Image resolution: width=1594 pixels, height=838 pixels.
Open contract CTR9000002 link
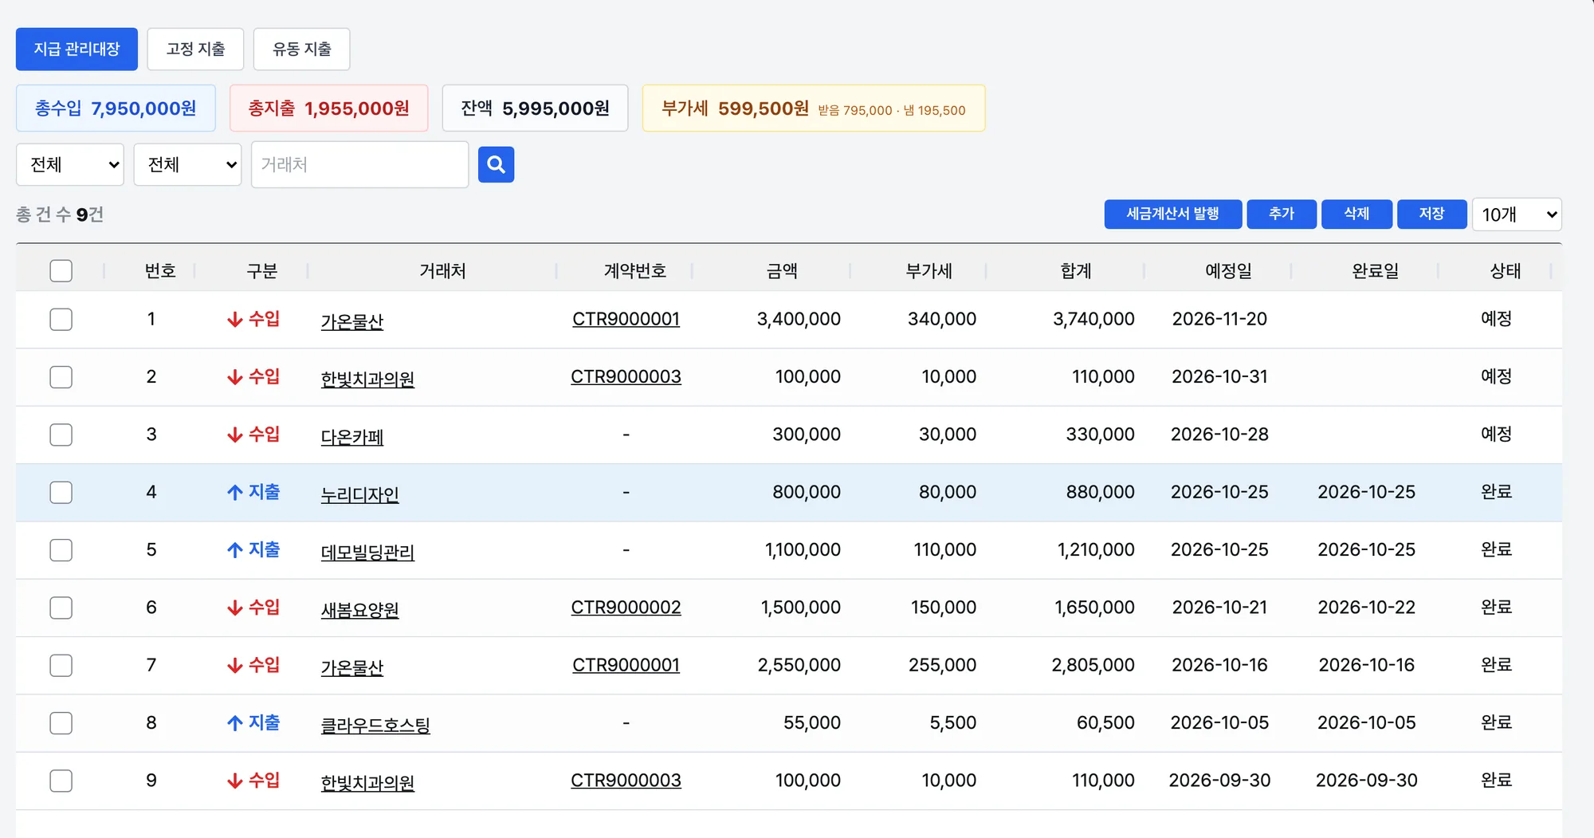[626, 608]
